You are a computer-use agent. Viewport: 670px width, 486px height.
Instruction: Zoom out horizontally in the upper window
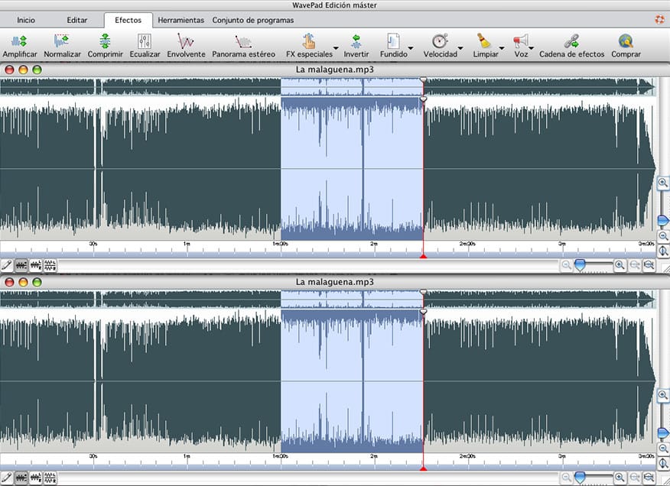[566, 265]
